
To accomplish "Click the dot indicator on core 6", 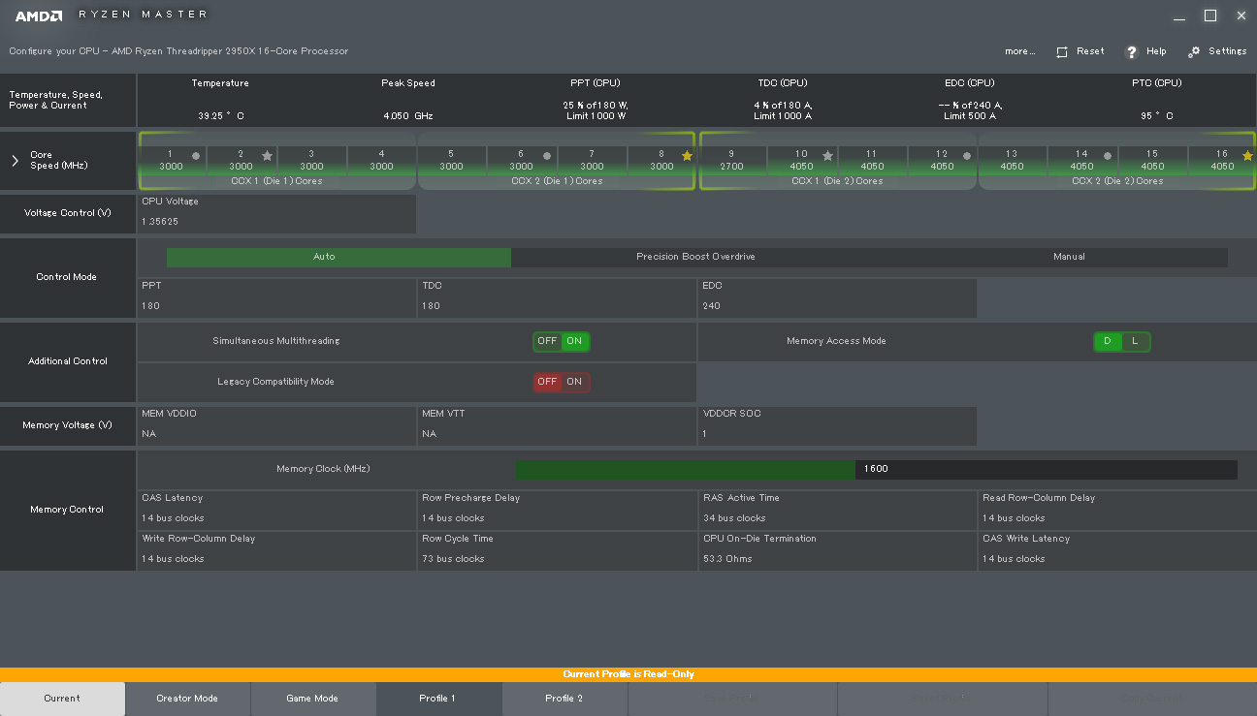I will (x=547, y=155).
